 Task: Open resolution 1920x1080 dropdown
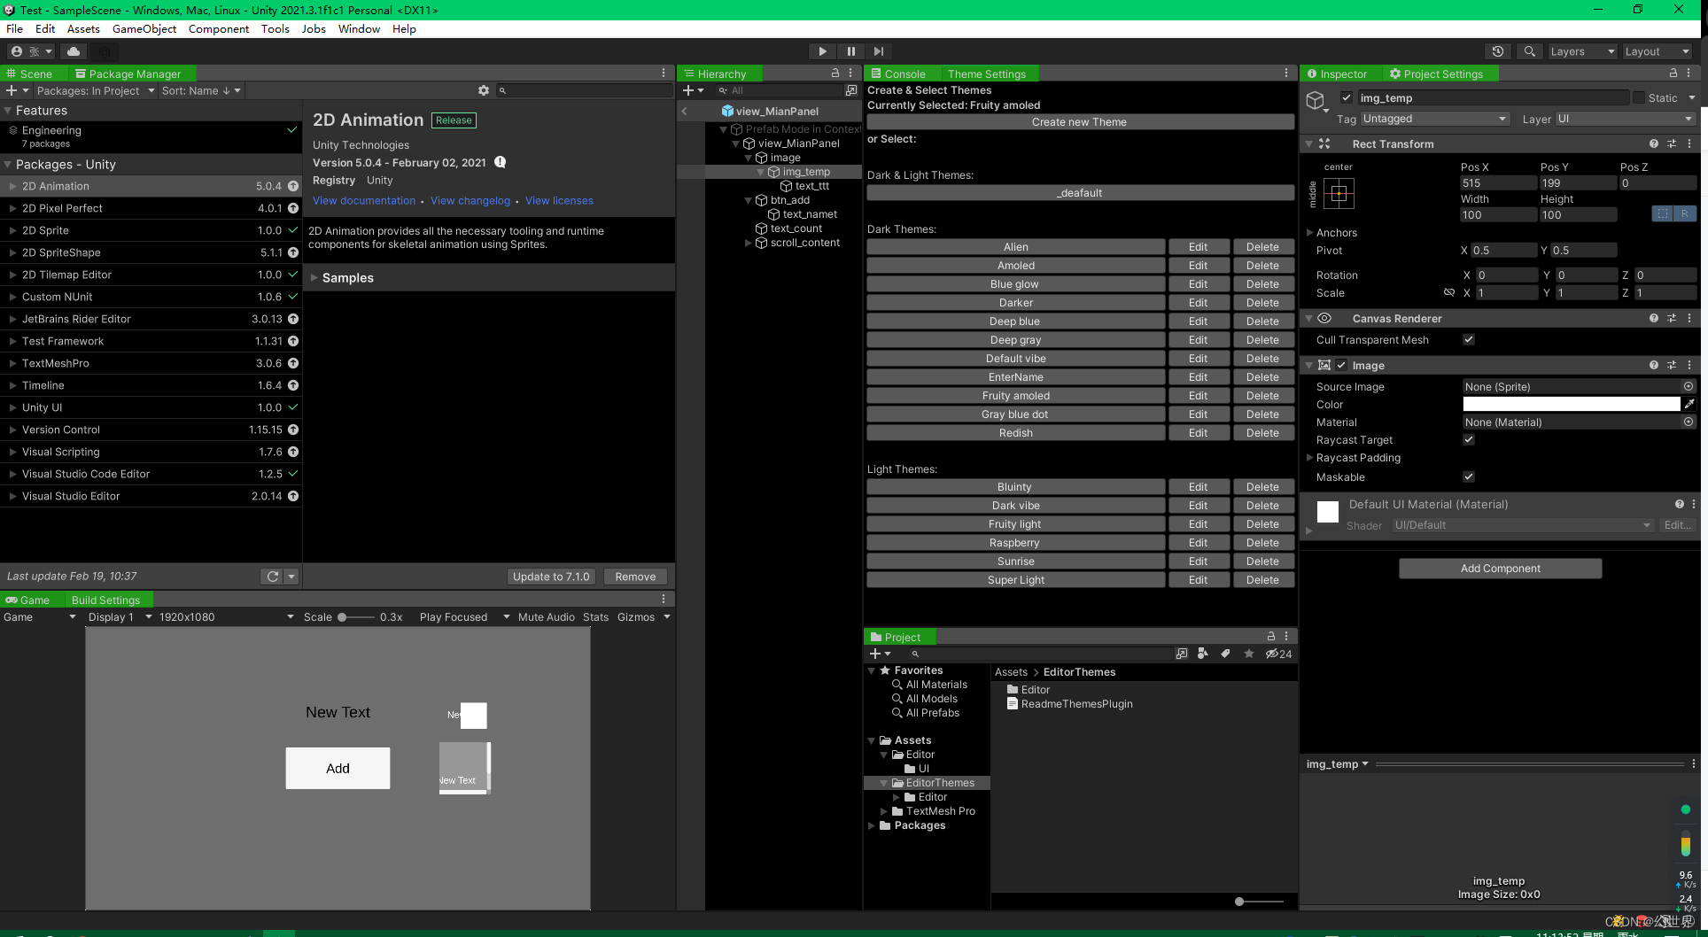[226, 617]
